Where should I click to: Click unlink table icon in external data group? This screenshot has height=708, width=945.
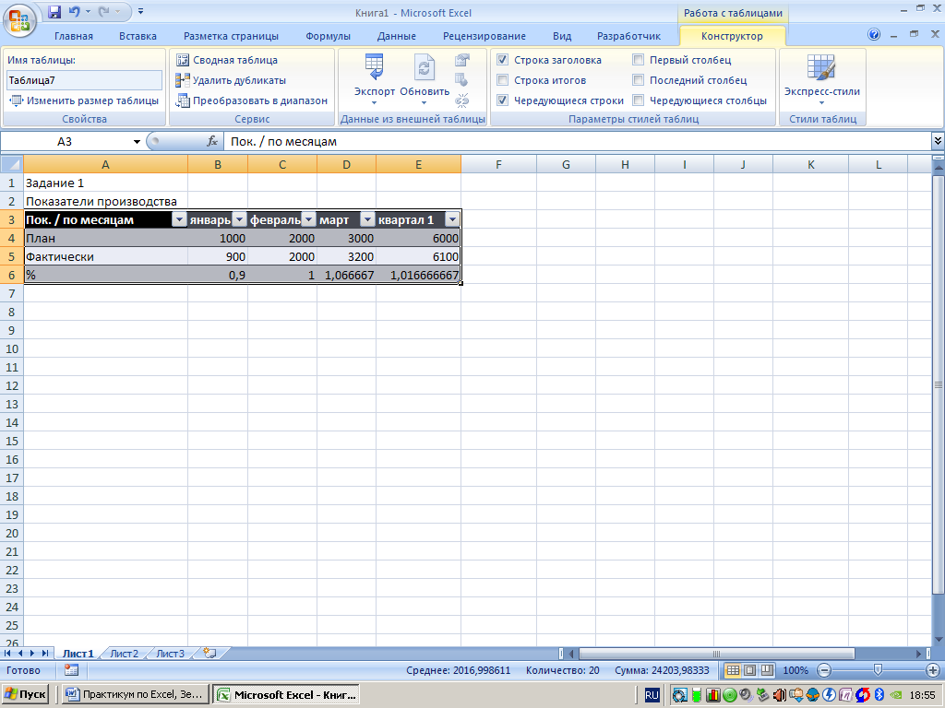tap(462, 100)
